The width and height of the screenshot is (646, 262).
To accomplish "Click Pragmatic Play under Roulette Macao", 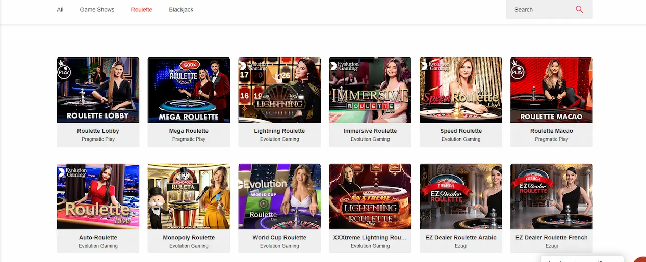I will (x=552, y=139).
